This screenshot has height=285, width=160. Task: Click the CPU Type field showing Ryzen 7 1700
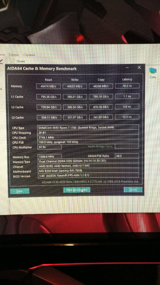pos(88,127)
